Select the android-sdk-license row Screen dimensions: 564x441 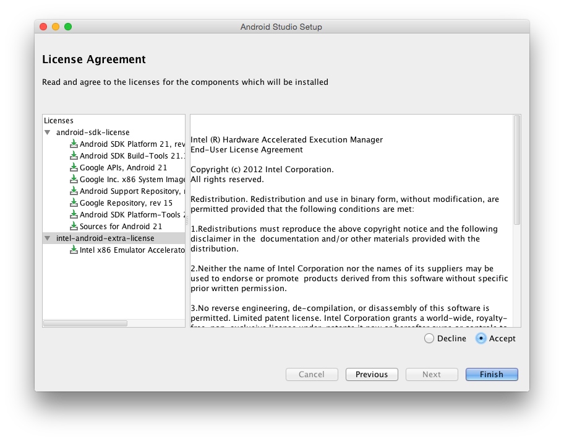114,132
